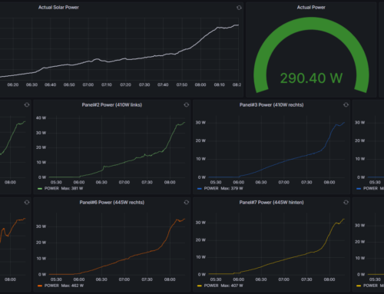Toggle yellow POWER series in Panel#7 legend
Image resolution: width=384 pixels, height=294 pixels.
click(x=211, y=286)
